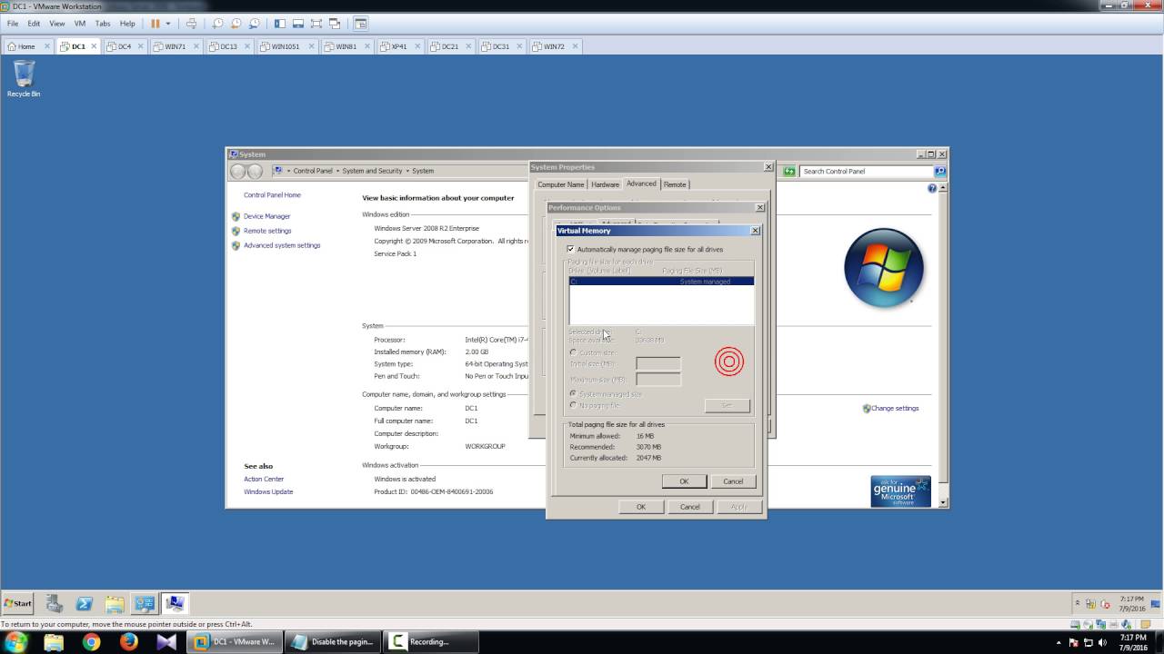Open the Control Panel Home link

tap(272, 194)
